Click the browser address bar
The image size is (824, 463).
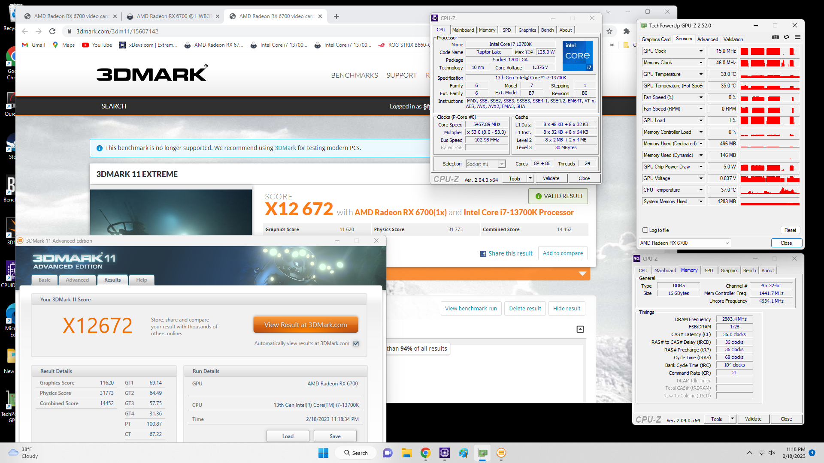(x=249, y=31)
